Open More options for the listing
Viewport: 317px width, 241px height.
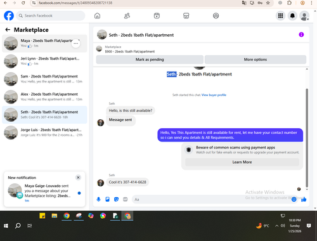click(256, 60)
